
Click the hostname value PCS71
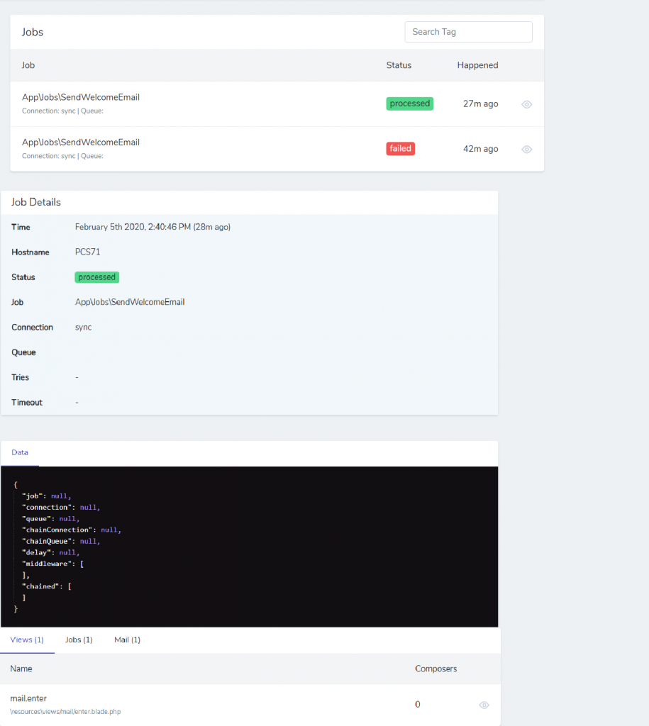pyautogui.click(x=87, y=252)
